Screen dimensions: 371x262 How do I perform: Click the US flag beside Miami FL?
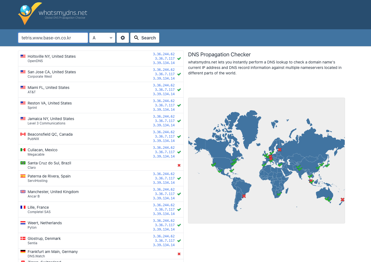click(x=23, y=87)
